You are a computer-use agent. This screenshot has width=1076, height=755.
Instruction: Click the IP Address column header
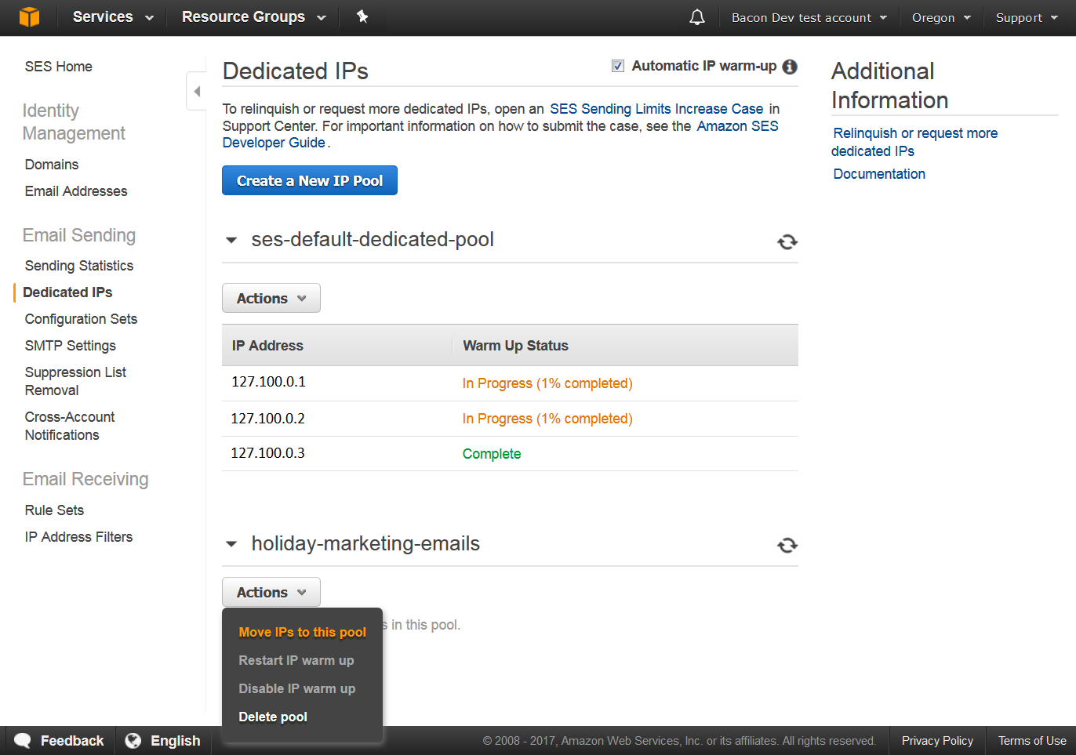267,346
